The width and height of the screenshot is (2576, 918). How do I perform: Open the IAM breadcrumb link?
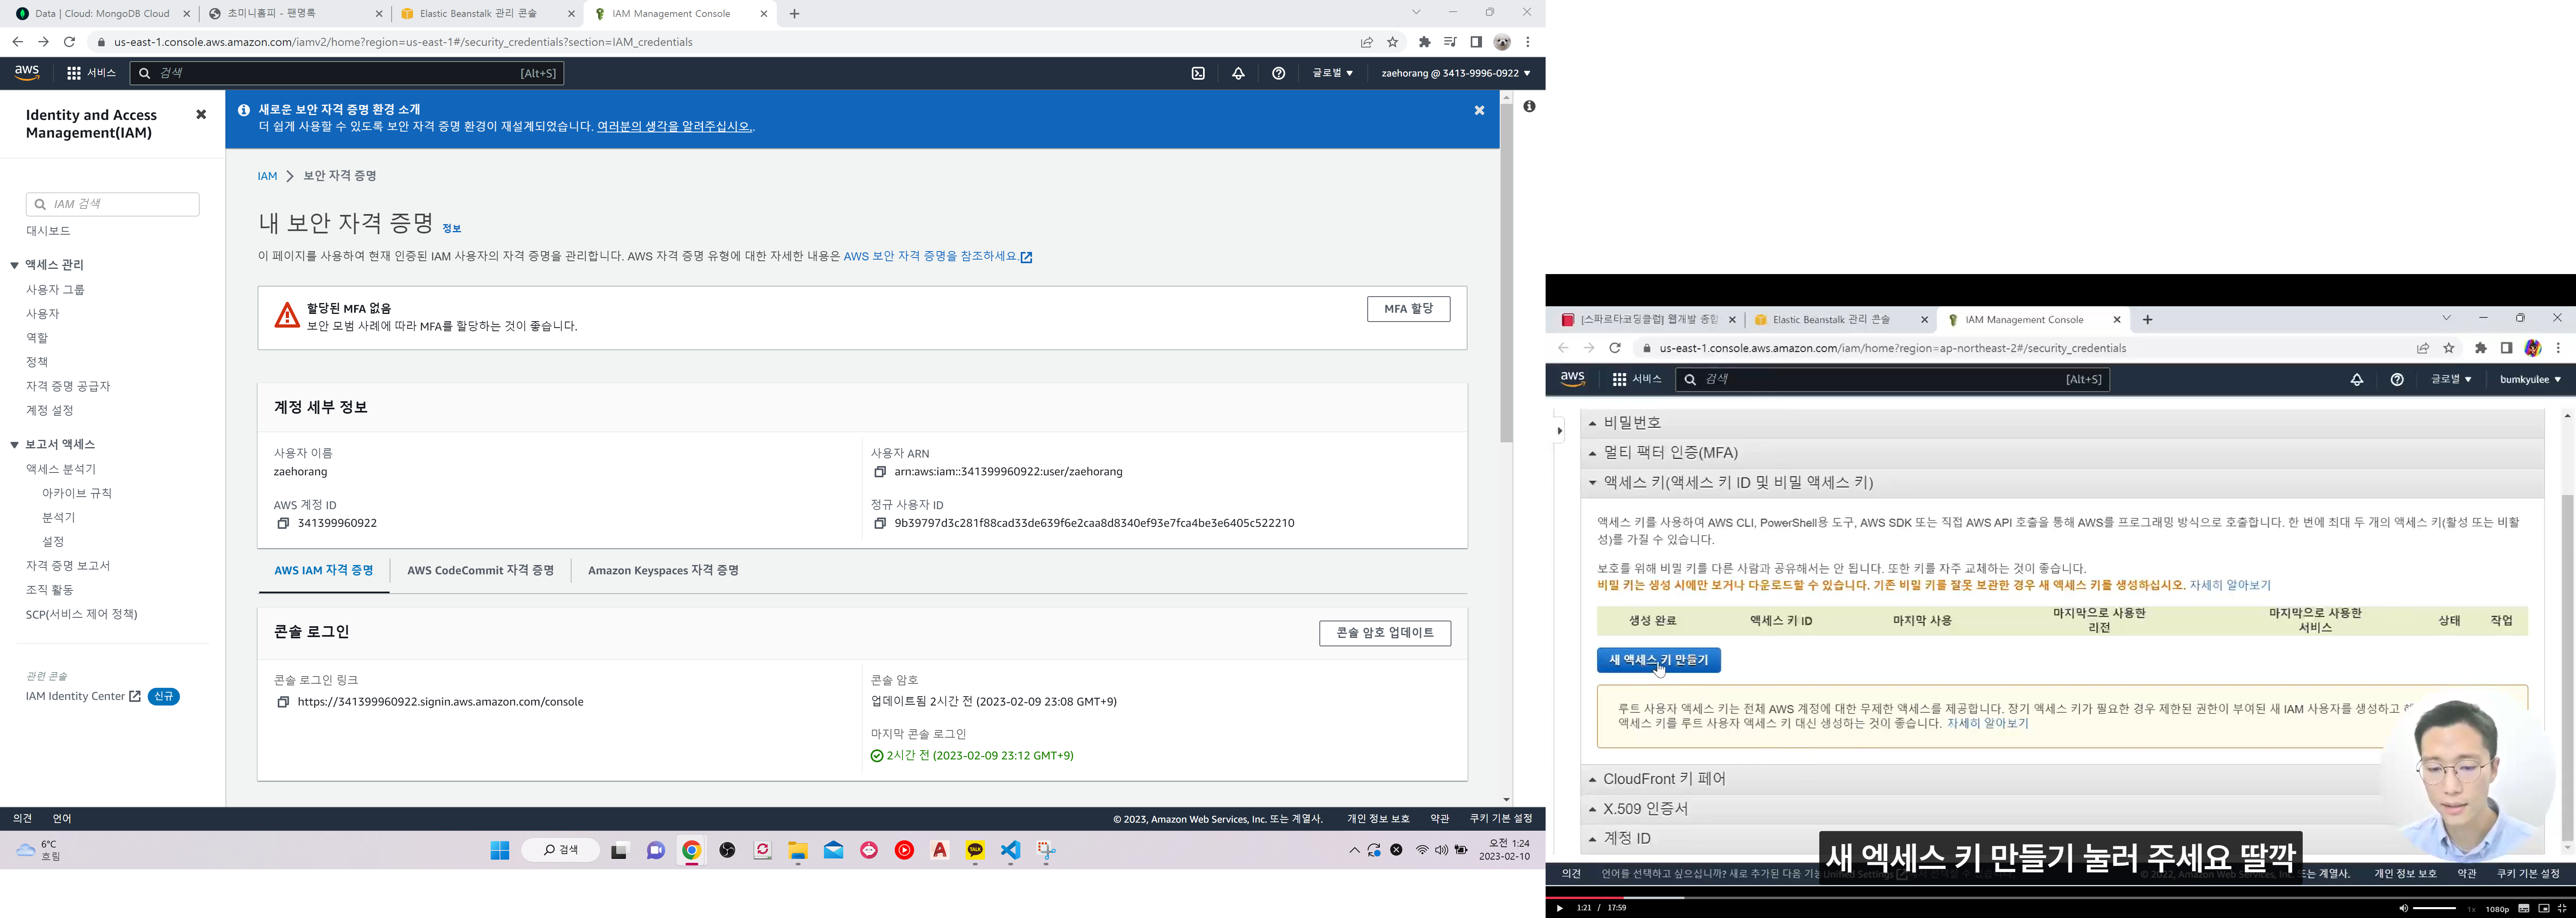267,176
